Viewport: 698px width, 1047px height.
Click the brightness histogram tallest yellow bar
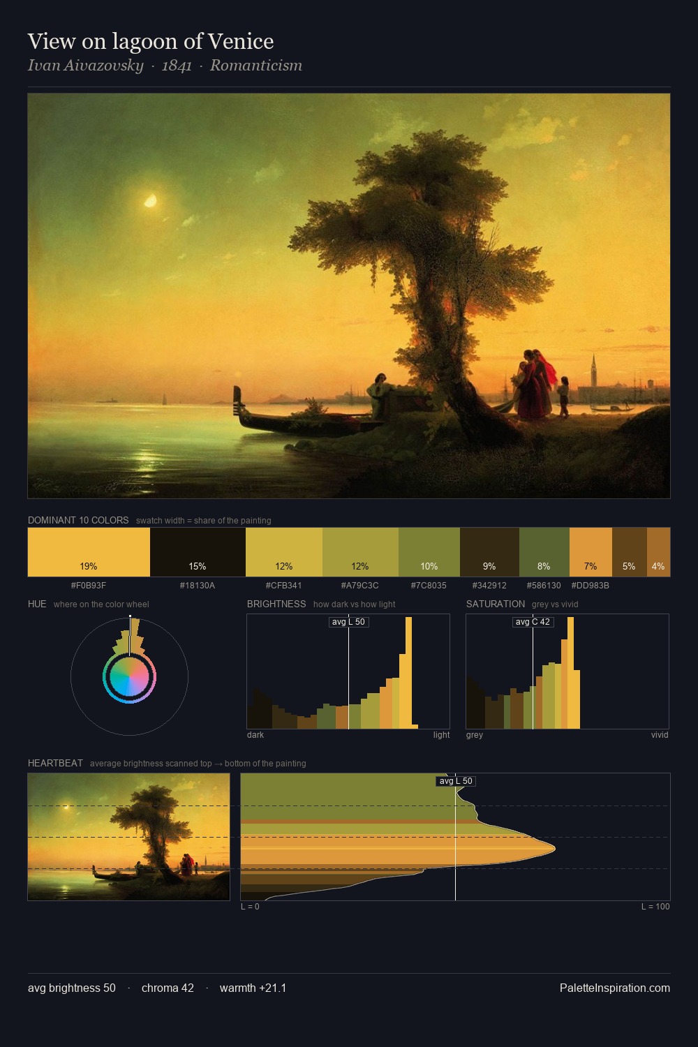(409, 673)
